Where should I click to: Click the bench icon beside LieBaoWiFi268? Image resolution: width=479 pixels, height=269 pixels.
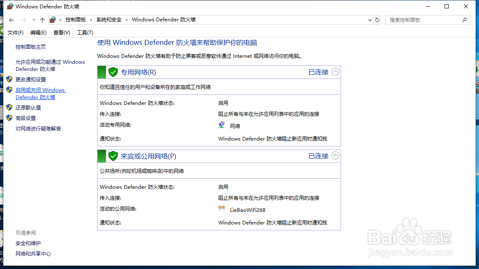coord(222,209)
